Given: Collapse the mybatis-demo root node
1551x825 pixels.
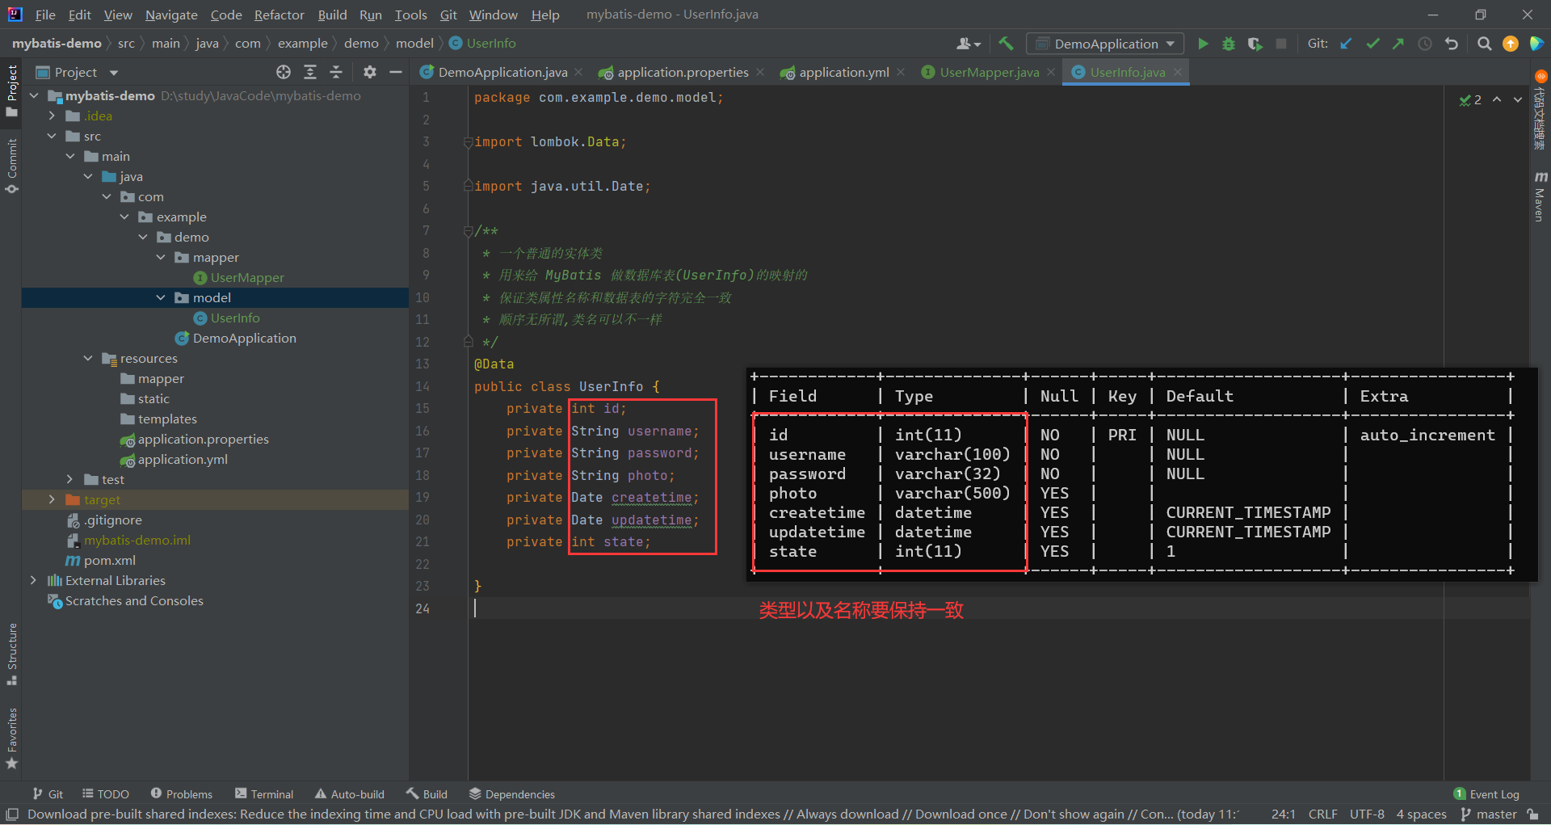Looking at the screenshot, I should [x=34, y=96].
